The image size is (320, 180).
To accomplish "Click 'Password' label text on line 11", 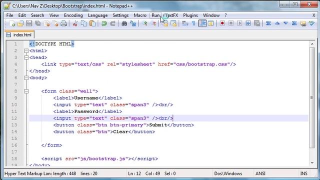I will [x=86, y=111].
